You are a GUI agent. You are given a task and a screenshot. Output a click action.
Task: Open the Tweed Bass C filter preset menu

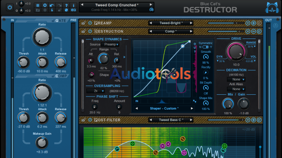point(171,120)
